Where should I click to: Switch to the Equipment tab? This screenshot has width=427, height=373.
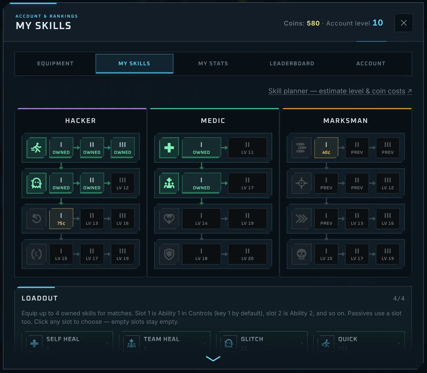[x=55, y=64]
